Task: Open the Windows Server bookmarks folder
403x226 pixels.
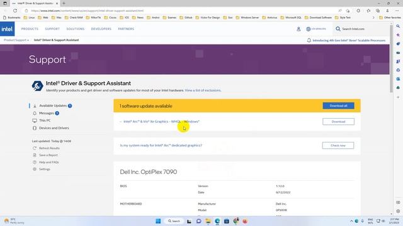Action: pos(247,18)
